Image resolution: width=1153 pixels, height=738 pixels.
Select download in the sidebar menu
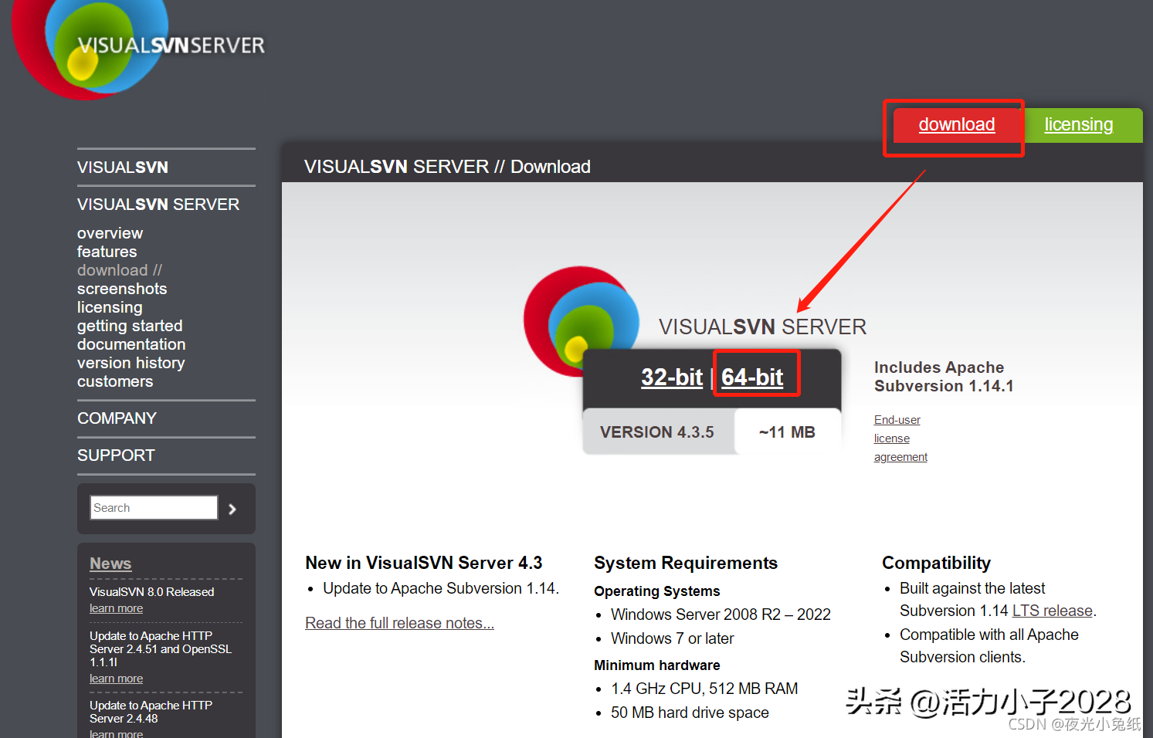point(120,270)
